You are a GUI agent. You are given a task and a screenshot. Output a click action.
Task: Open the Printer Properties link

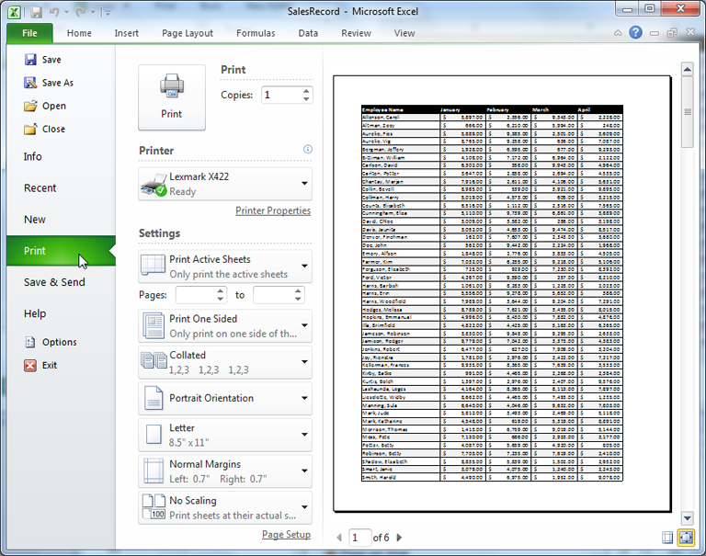[273, 210]
